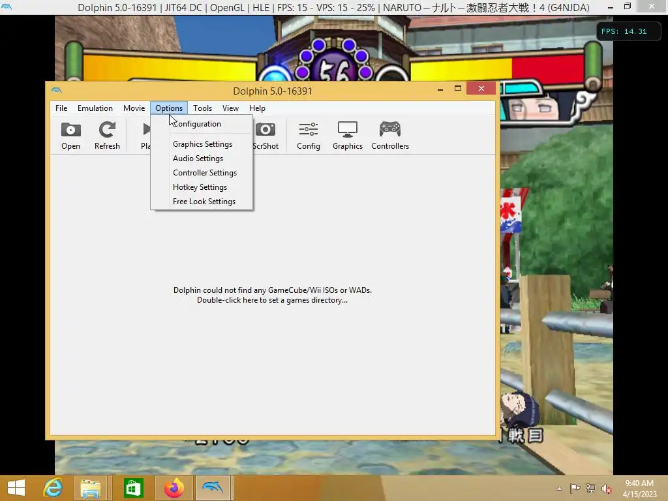Open a game file with Open icon

70,136
